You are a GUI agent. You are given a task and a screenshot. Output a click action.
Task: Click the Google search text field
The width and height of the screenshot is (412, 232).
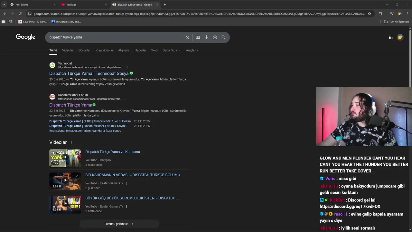(x=116, y=37)
